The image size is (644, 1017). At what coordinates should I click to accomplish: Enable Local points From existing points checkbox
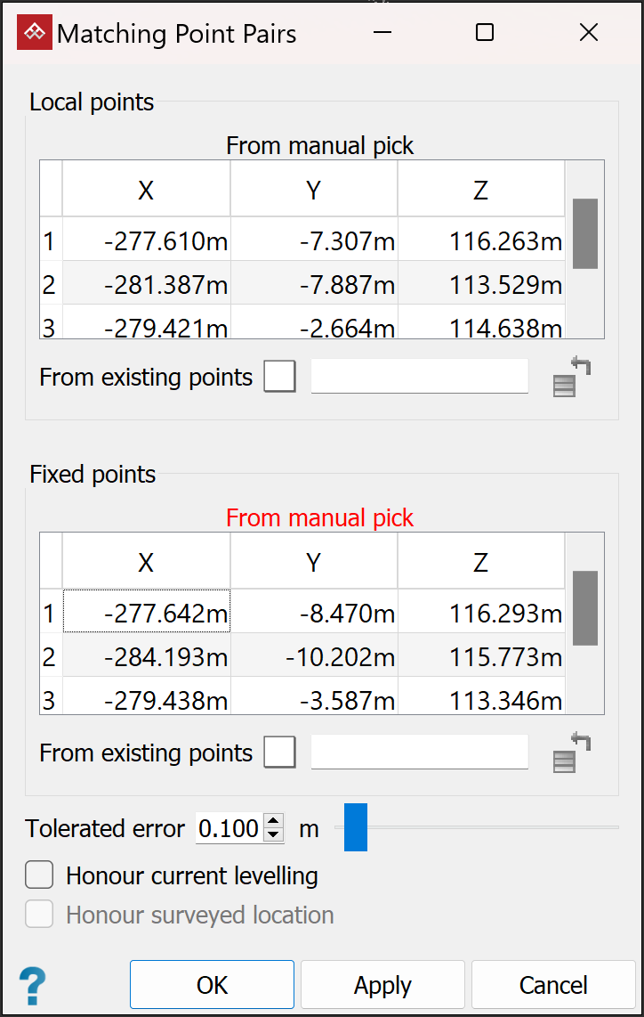coord(280,377)
